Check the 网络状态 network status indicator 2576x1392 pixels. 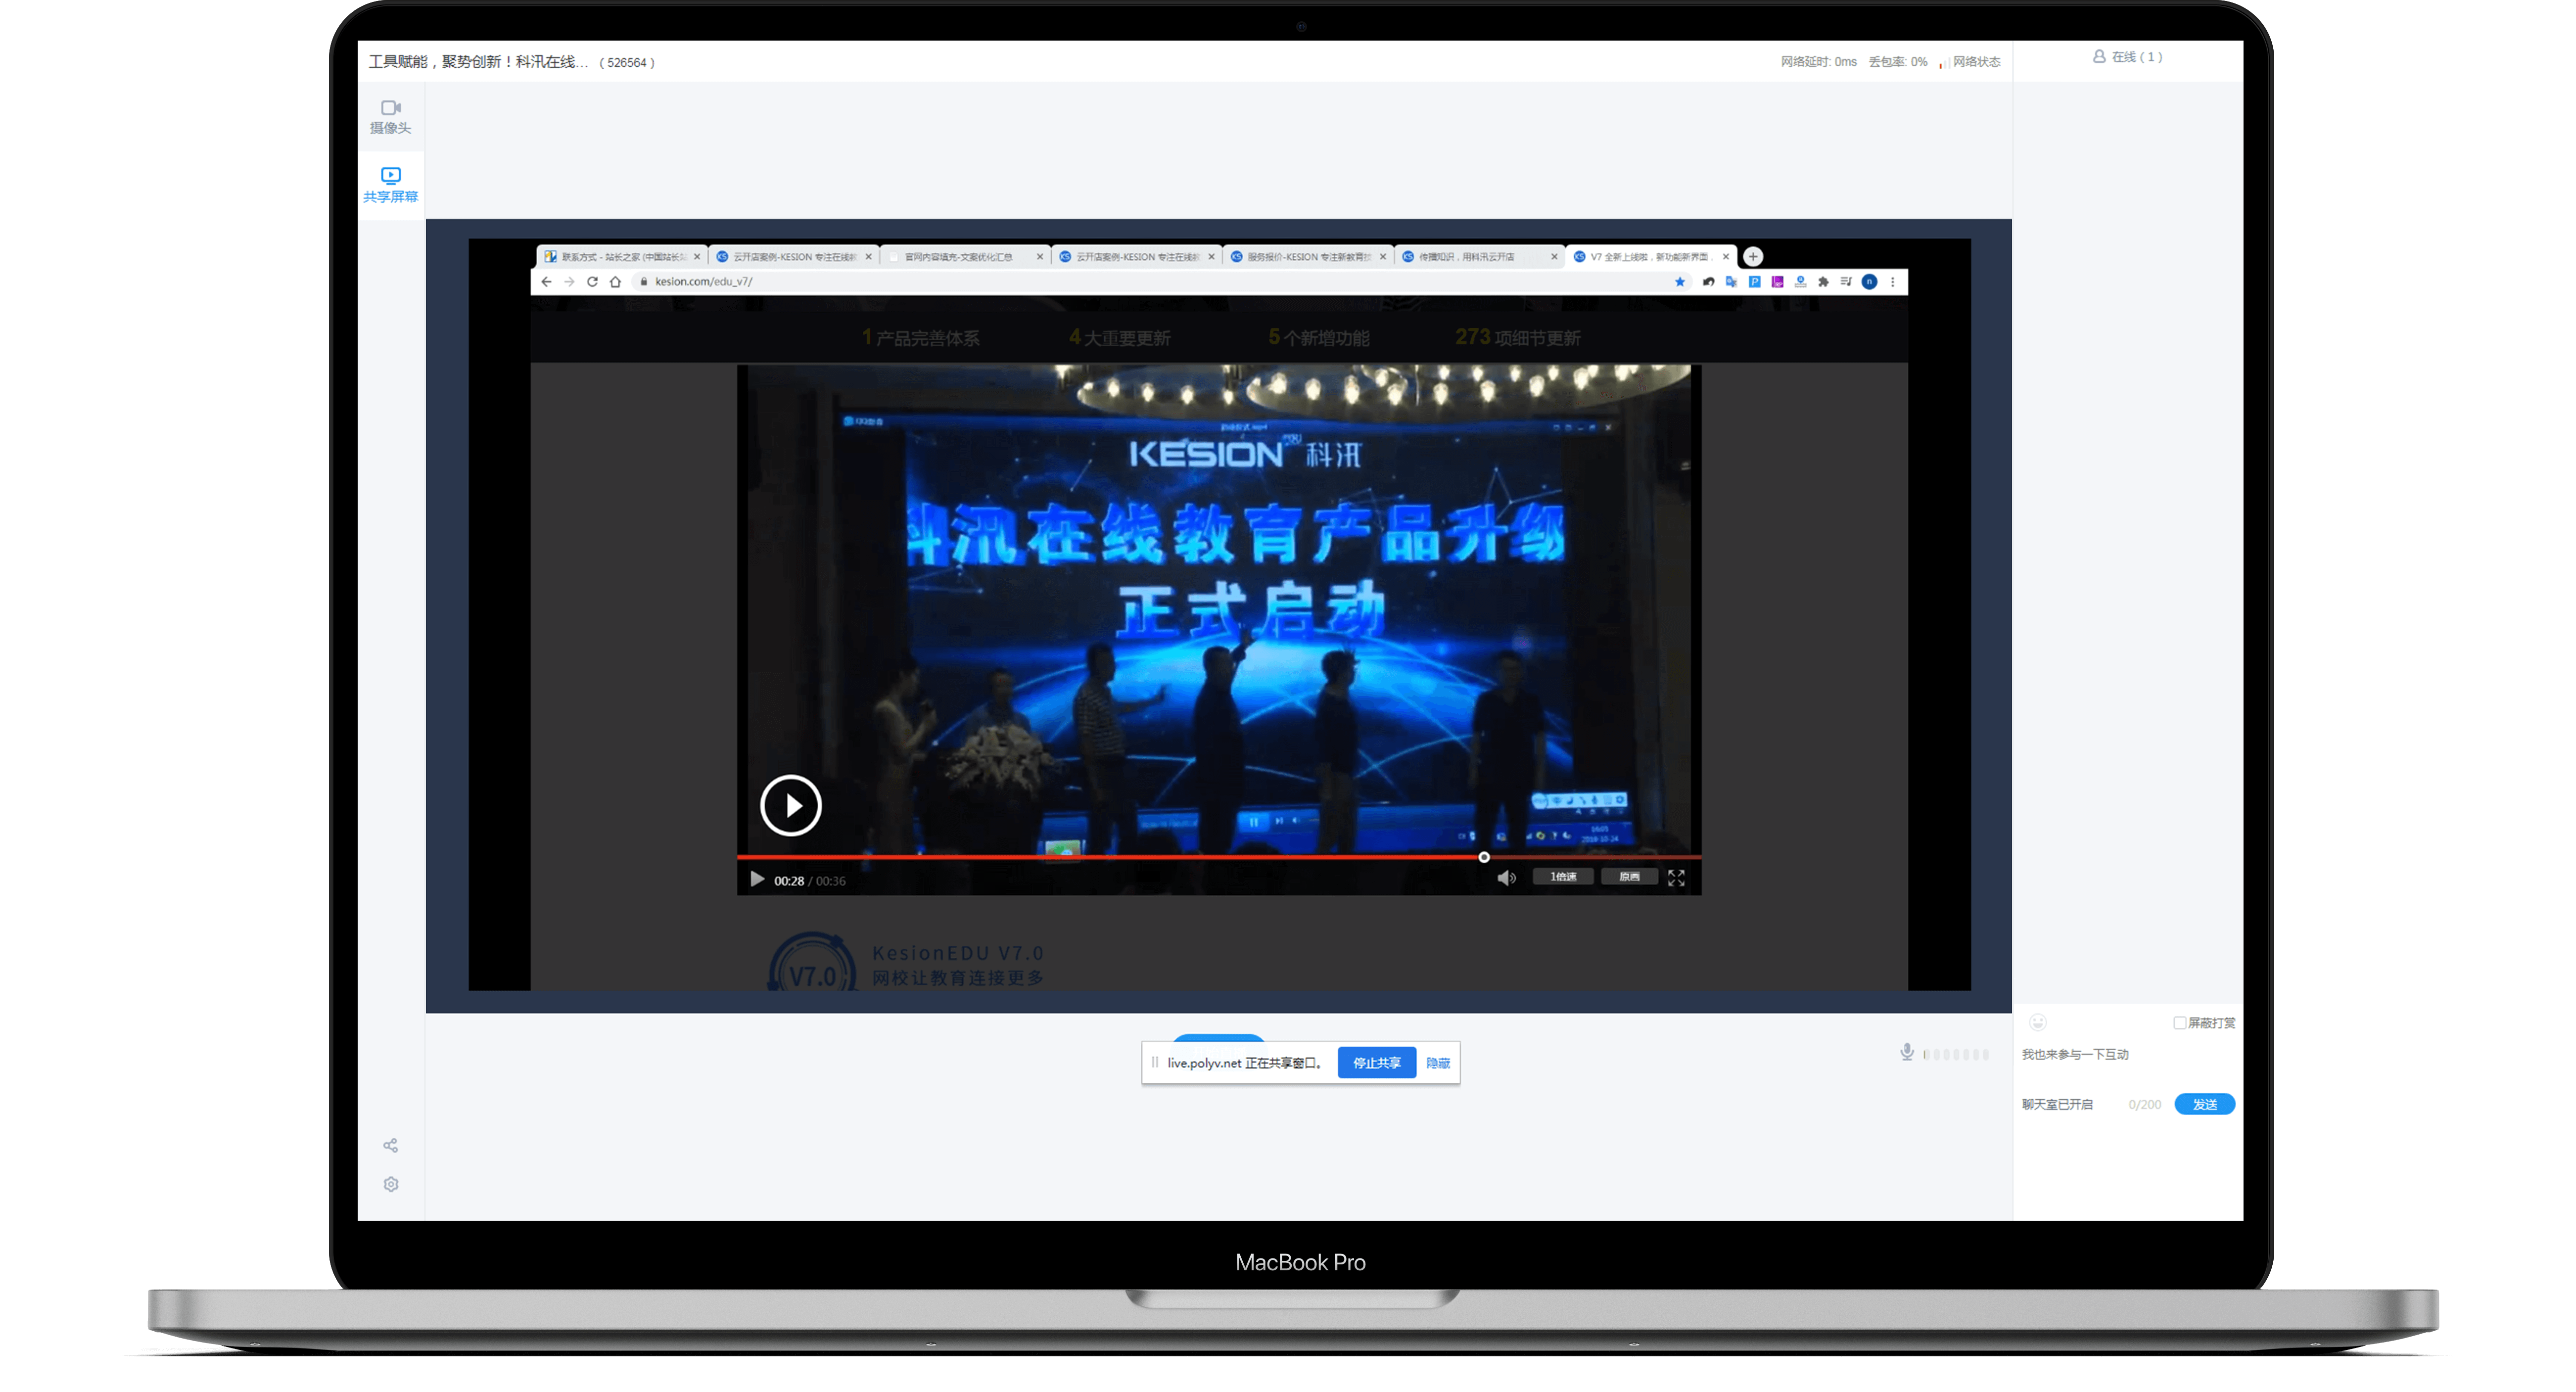[x=1970, y=62]
